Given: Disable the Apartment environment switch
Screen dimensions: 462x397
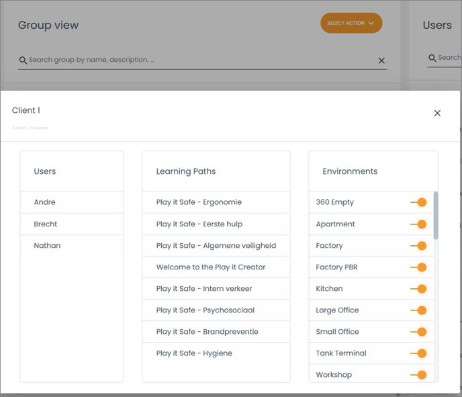Looking at the screenshot, I should 418,224.
